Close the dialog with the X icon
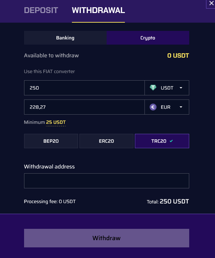Screen dimensions: 215x258 [x=211, y=3]
